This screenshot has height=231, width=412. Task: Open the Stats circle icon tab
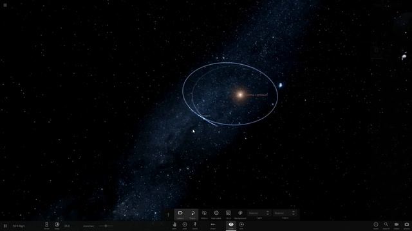pyautogui.click(x=241, y=225)
